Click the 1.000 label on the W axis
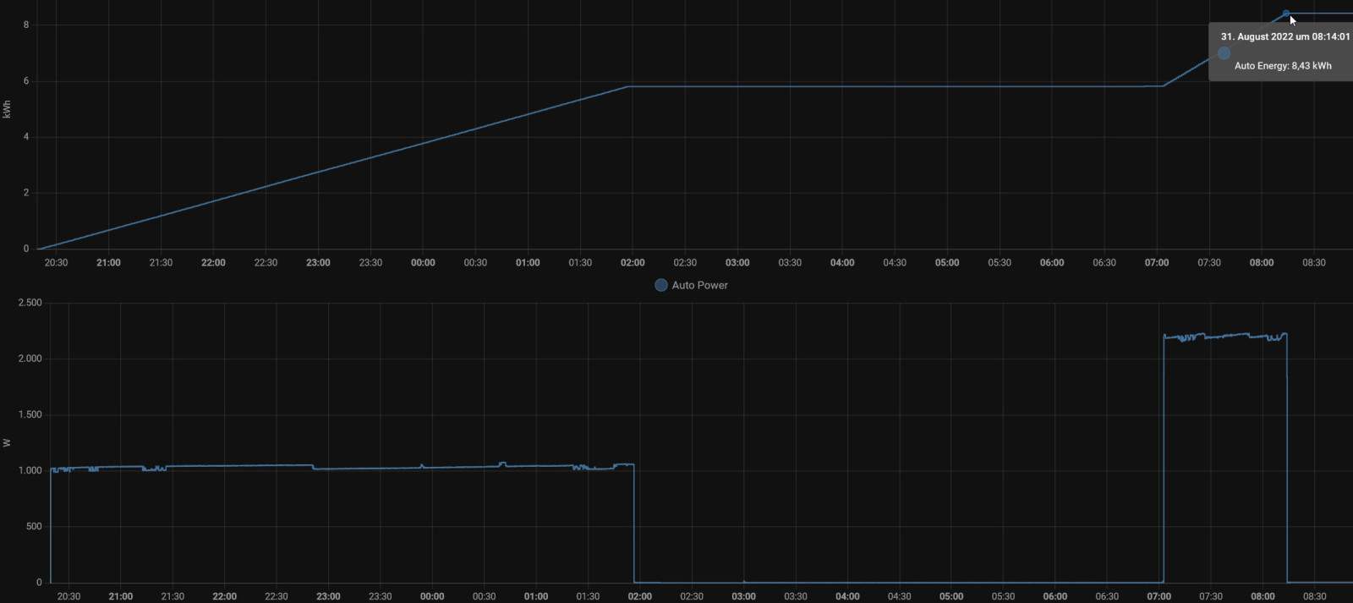The image size is (1353, 603). point(30,470)
